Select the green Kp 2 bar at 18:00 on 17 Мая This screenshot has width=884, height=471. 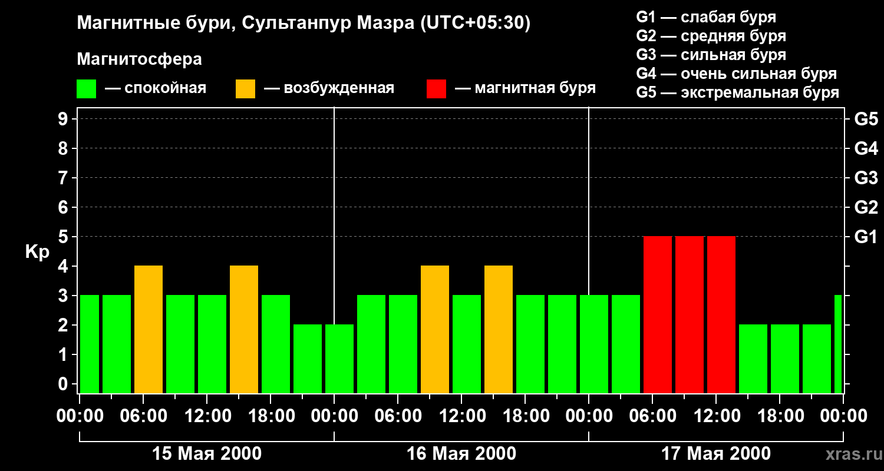tap(785, 359)
